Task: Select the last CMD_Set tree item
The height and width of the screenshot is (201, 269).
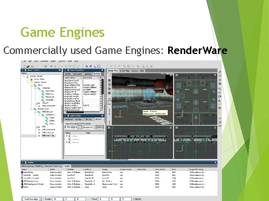Action: [x=48, y=135]
